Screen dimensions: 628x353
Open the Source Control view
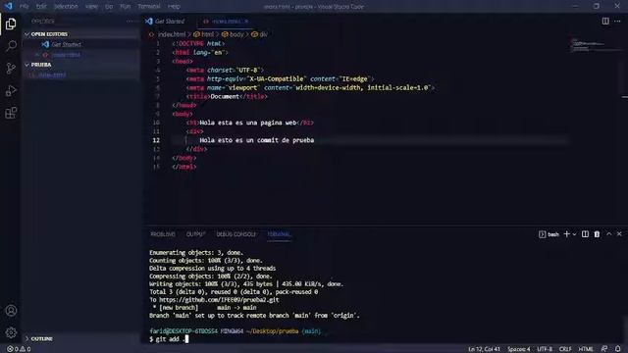click(x=11, y=68)
